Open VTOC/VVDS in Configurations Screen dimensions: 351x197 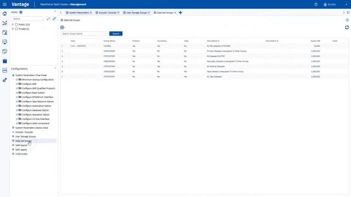pos(21,154)
